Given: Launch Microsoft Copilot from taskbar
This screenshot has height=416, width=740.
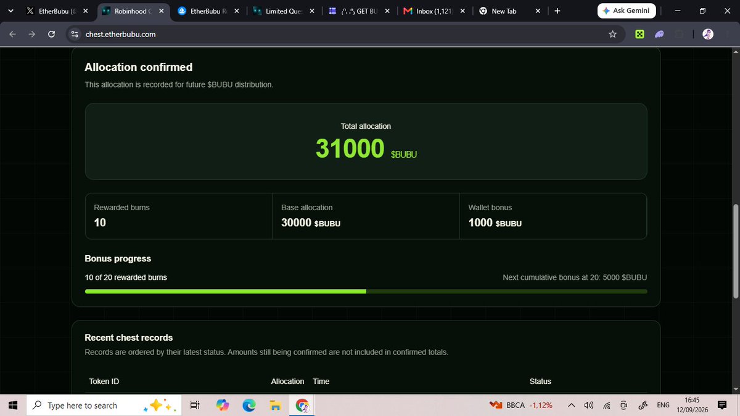Looking at the screenshot, I should click(x=223, y=405).
